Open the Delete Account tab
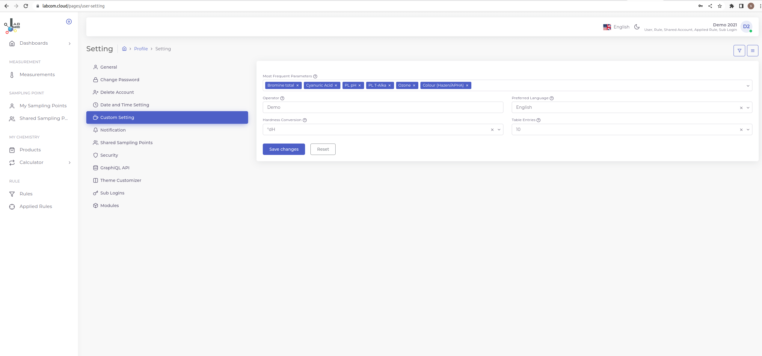 coord(167,92)
